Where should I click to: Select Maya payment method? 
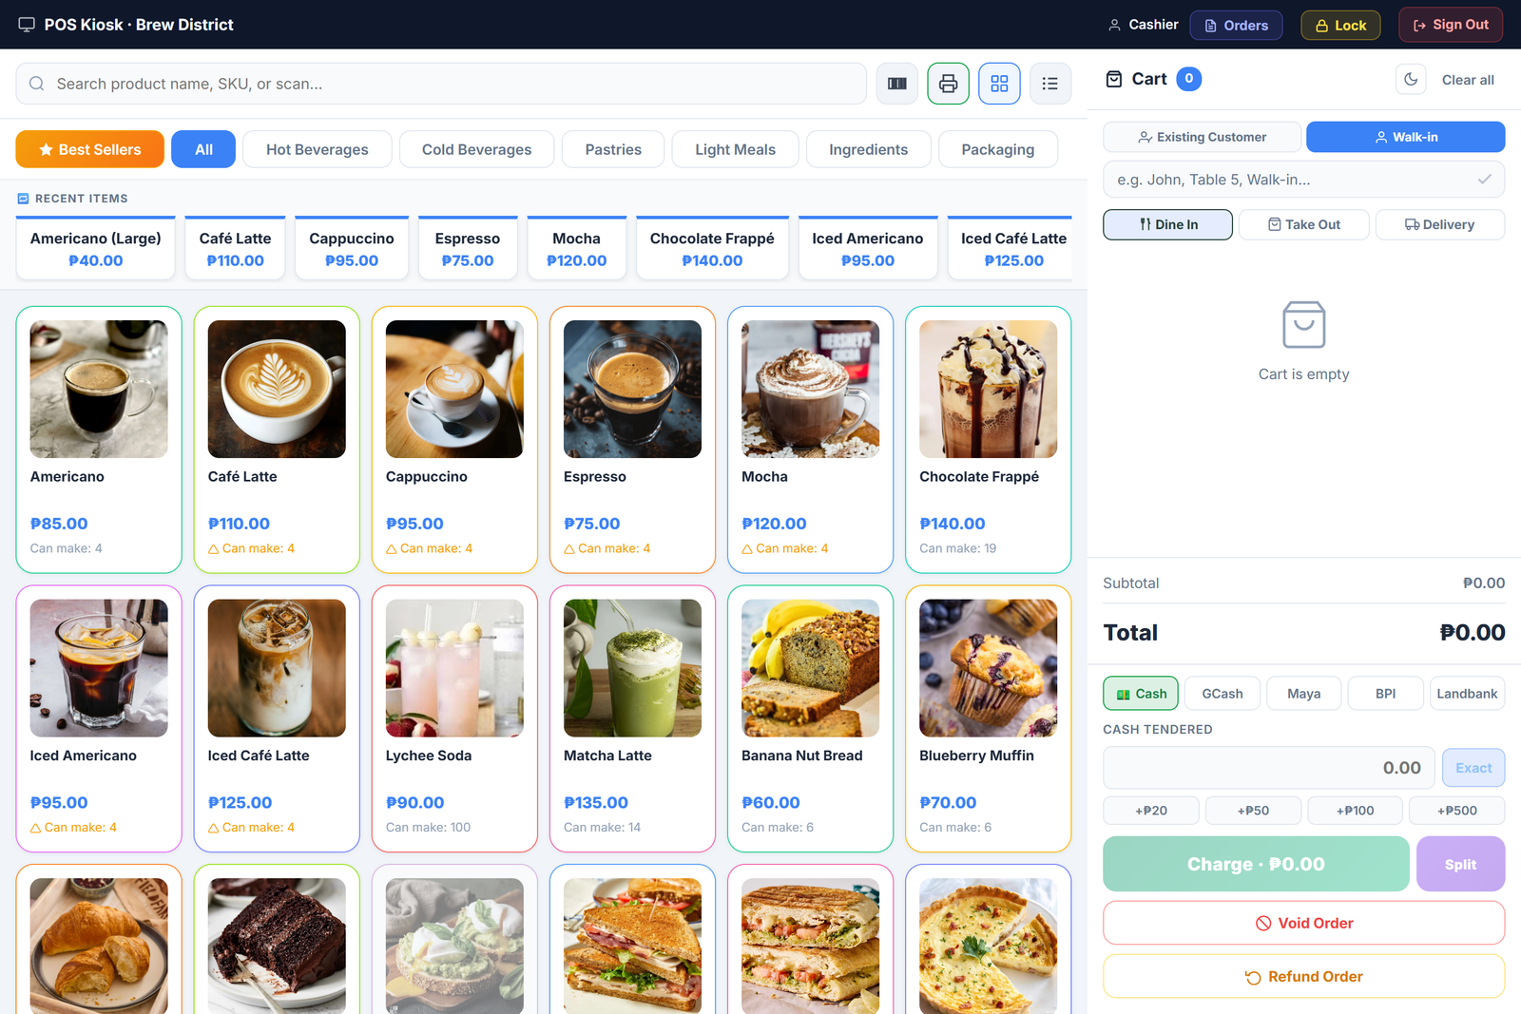click(x=1304, y=694)
